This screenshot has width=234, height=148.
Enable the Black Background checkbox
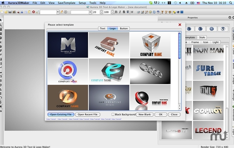pyautogui.click(x=113, y=114)
